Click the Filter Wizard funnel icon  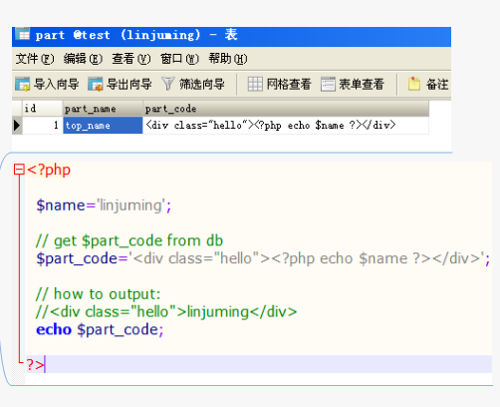(x=168, y=84)
